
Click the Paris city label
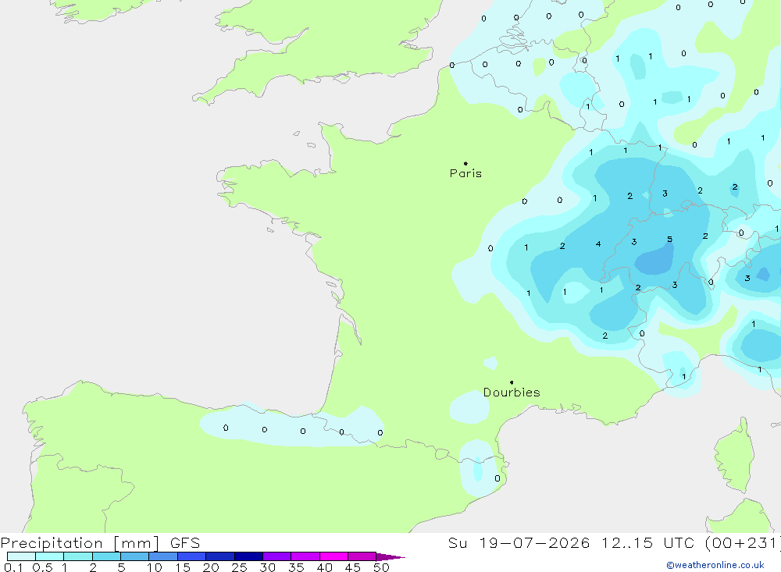pos(465,173)
